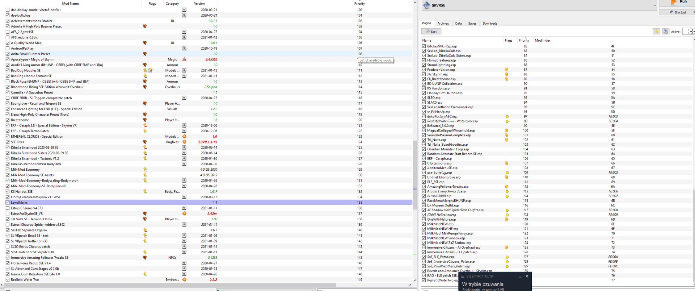Open the Data tab
Viewport: 695px width, 291px height.
tap(459, 23)
